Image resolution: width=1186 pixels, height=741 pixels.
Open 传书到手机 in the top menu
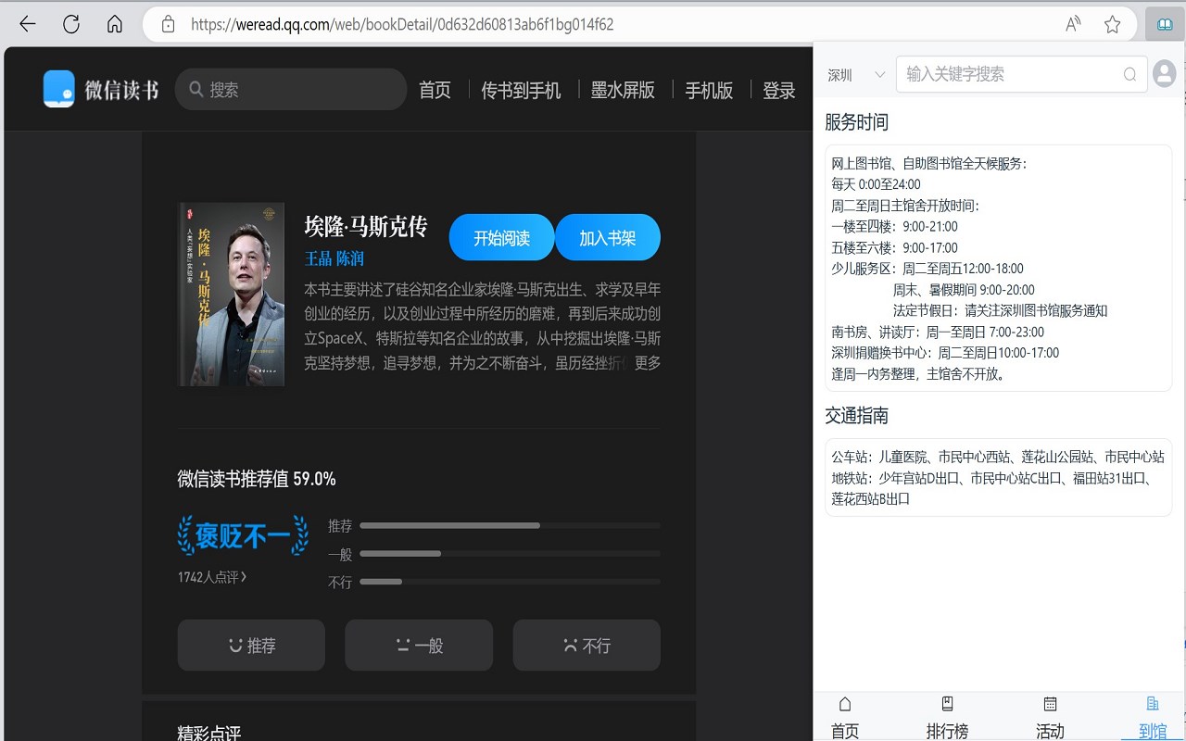coord(521,90)
